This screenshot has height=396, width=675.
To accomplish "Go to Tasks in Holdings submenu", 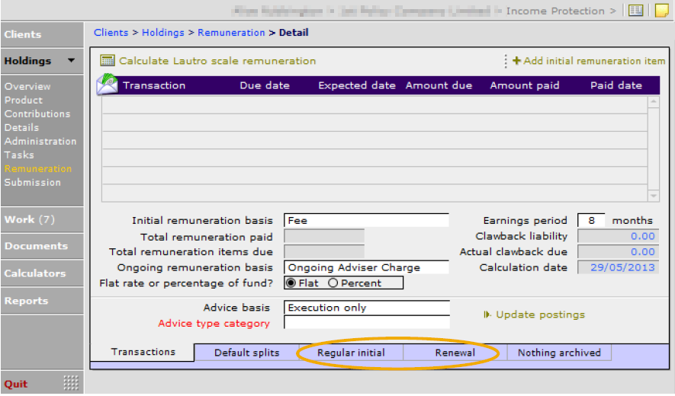I will point(19,155).
